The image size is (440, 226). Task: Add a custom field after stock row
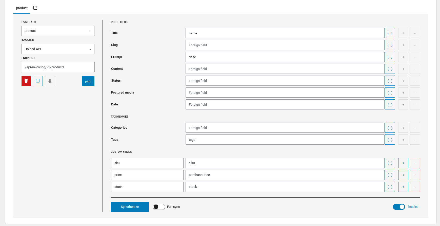click(x=403, y=187)
